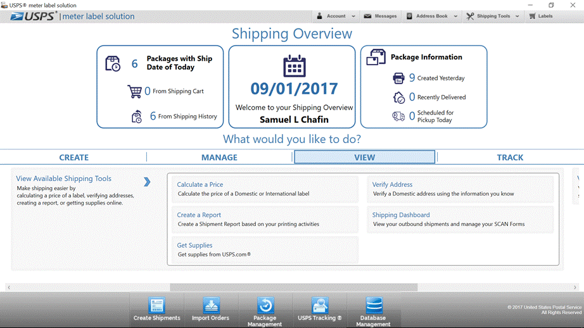The image size is (584, 328).
Task: Click the Recently Delivered label
Action: (441, 97)
